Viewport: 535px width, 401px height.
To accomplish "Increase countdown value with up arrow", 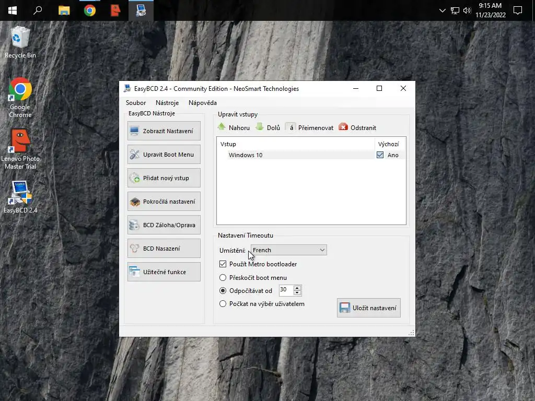I will point(297,288).
